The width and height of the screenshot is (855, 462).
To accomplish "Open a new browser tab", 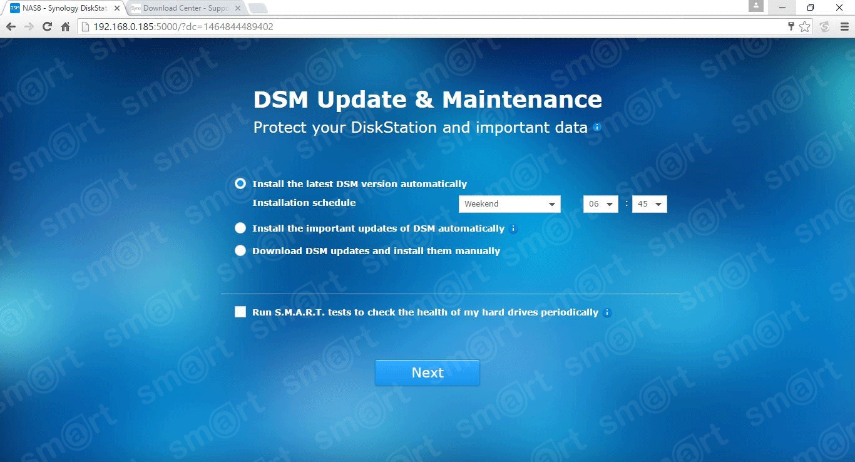I will [257, 8].
